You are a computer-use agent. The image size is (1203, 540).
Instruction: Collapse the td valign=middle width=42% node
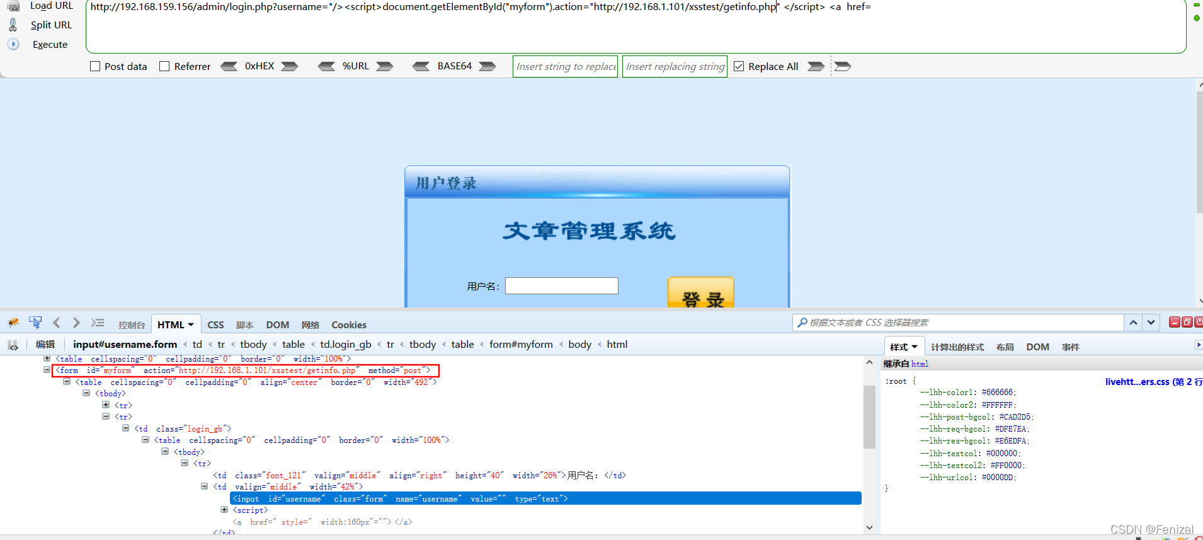coord(204,486)
